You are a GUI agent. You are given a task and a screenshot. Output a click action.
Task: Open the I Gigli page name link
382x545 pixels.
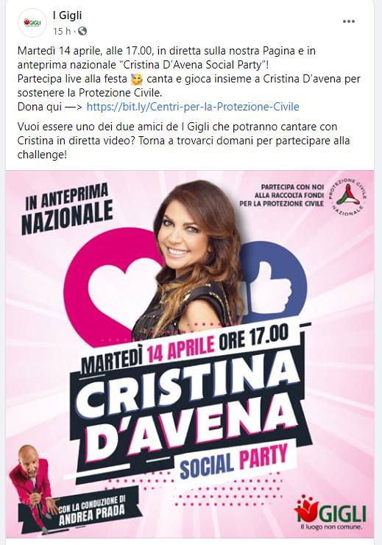[67, 15]
